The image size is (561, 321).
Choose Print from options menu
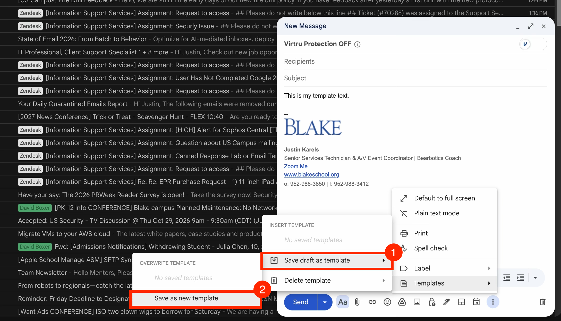pyautogui.click(x=445, y=233)
